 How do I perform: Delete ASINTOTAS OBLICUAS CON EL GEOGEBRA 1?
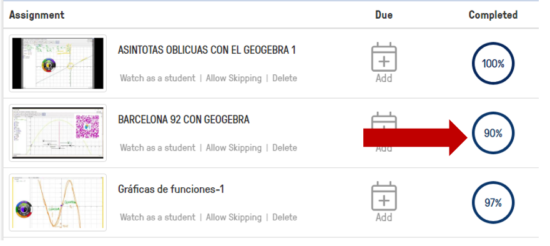coord(285,78)
